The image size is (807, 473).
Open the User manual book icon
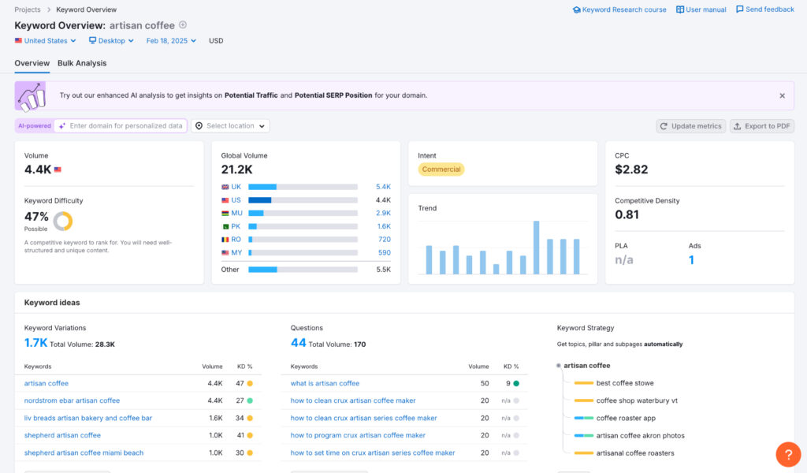click(x=679, y=9)
